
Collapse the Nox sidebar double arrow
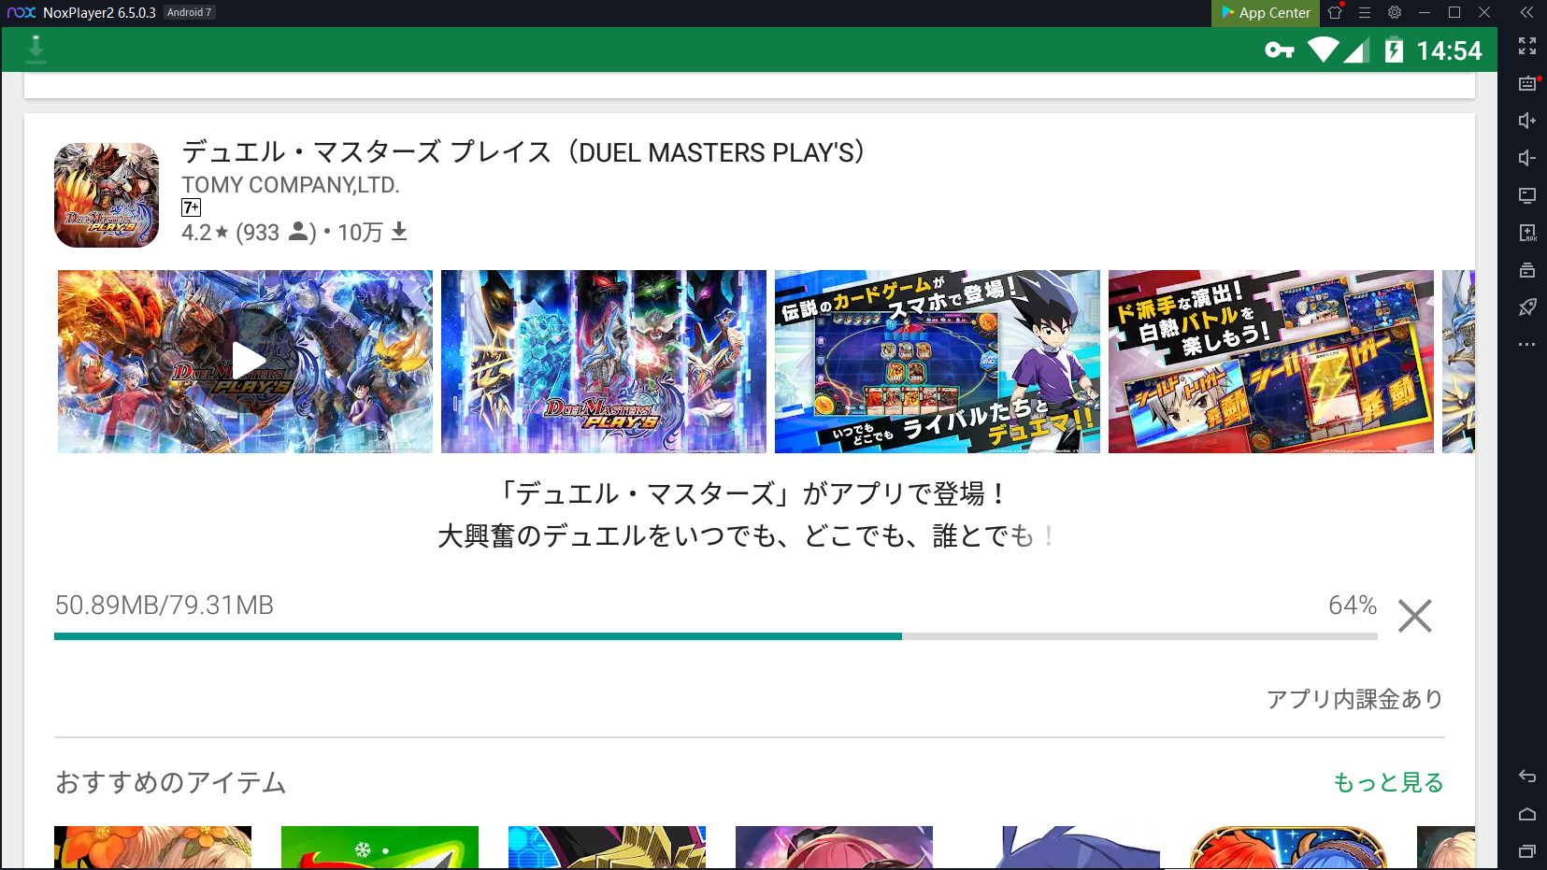tap(1526, 12)
